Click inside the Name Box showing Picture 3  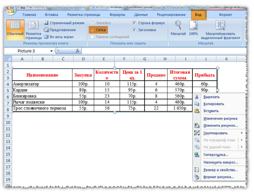coord(27,51)
